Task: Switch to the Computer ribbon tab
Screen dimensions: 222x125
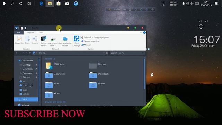Action: tap(30, 33)
